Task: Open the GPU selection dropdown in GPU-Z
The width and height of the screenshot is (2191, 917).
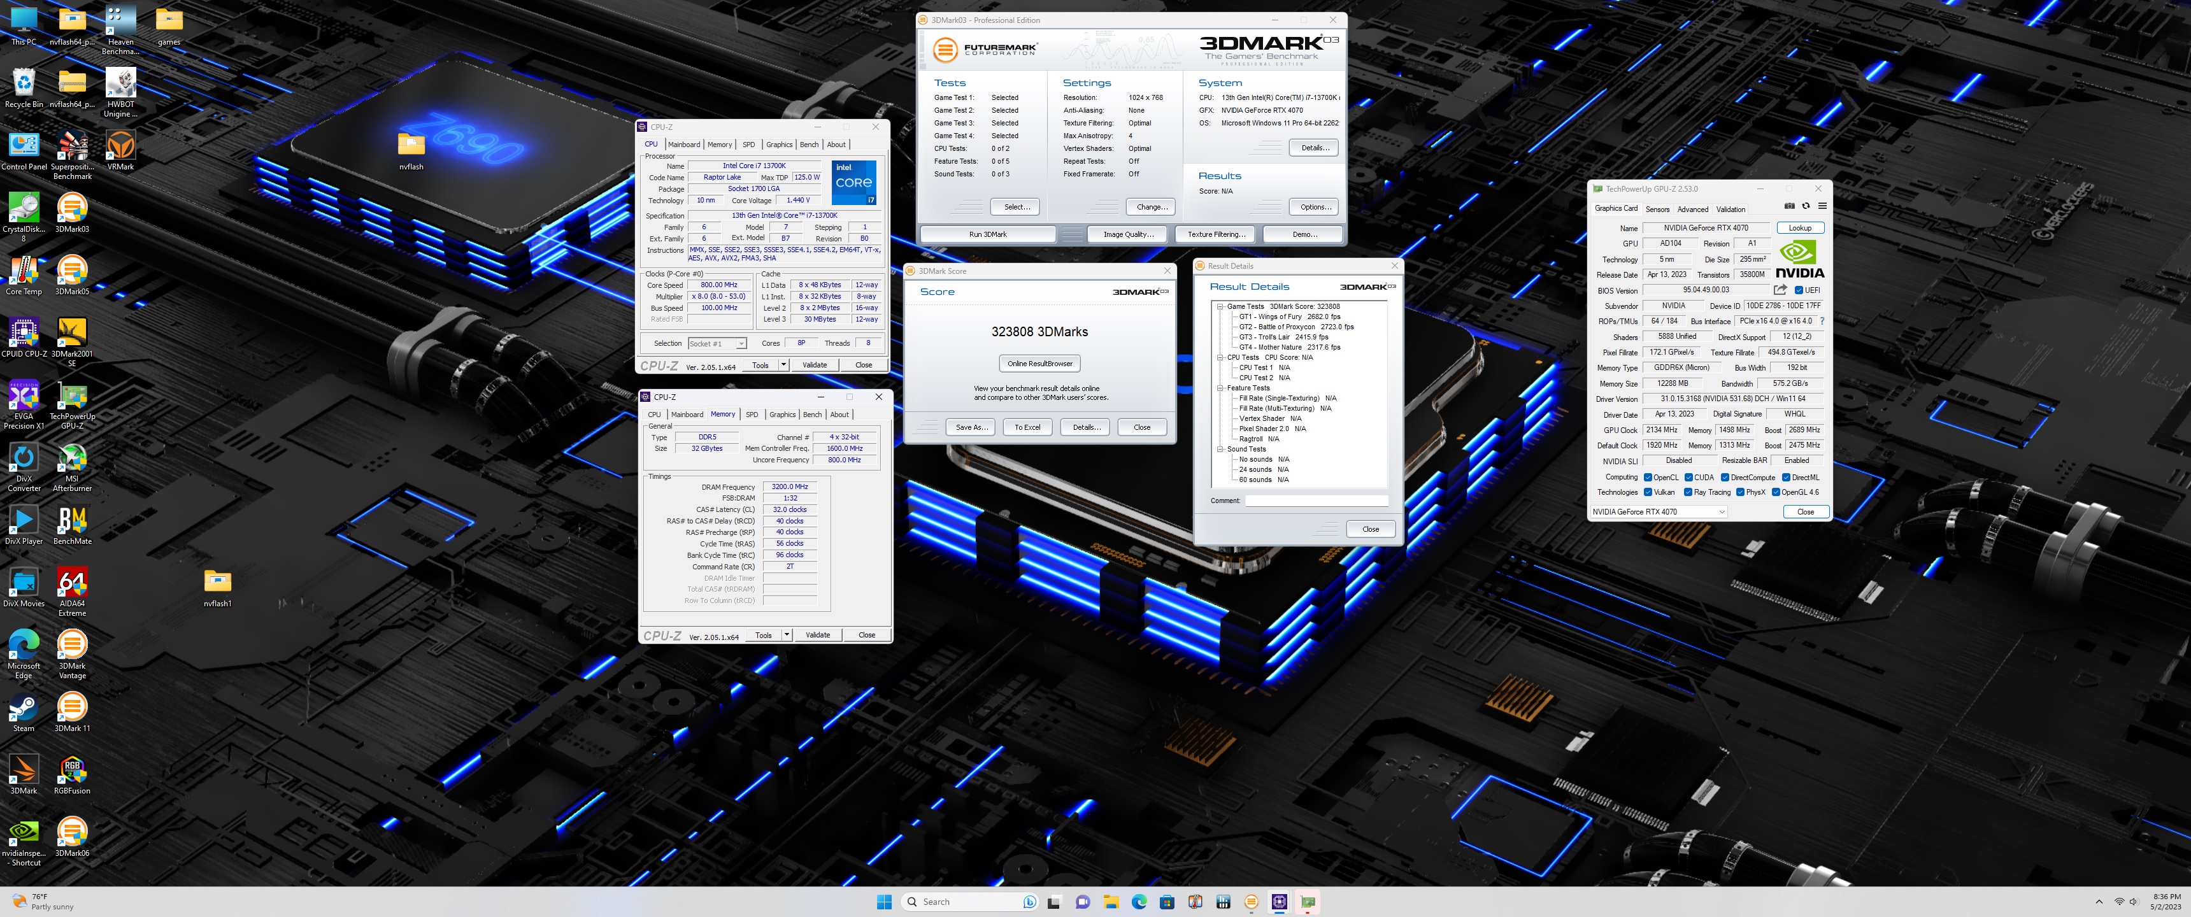Action: [x=1659, y=511]
